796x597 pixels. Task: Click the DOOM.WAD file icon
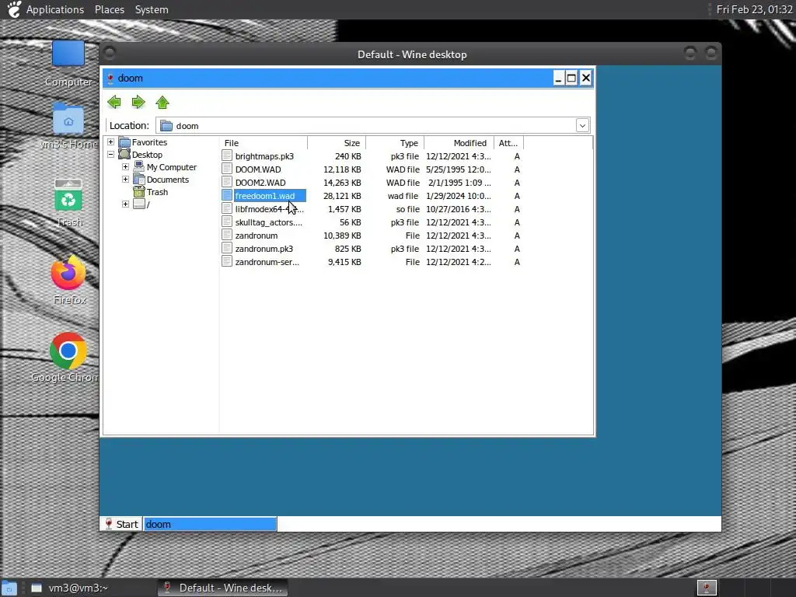pos(227,169)
